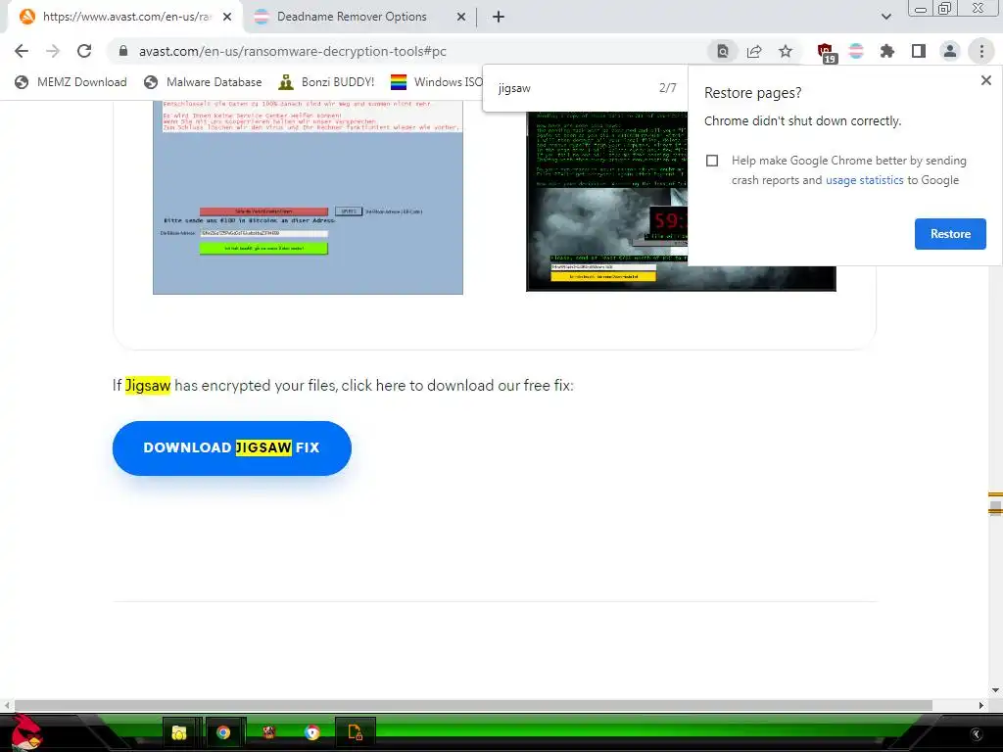Screen dimensions: 1003x752
Task: Open the Angry Birds start button
Action: 24,732
